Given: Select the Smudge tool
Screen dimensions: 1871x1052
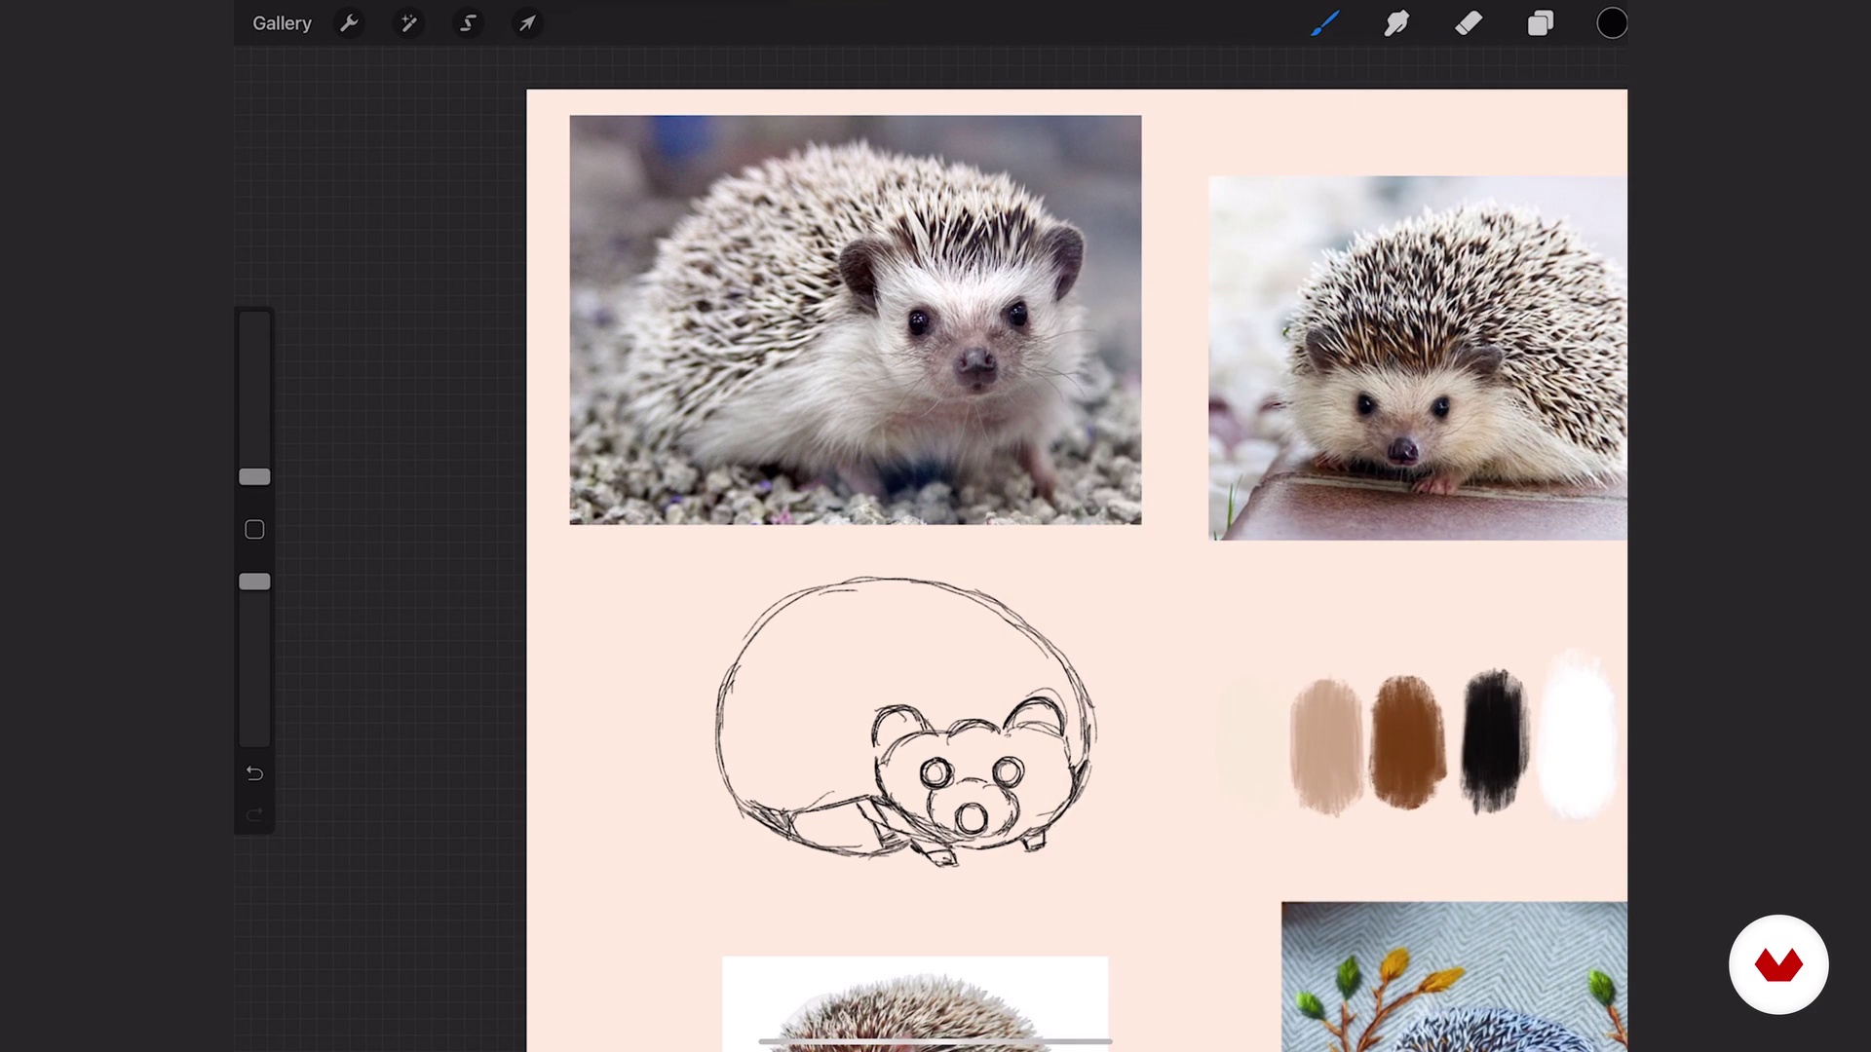Looking at the screenshot, I should pyautogui.click(x=1396, y=23).
